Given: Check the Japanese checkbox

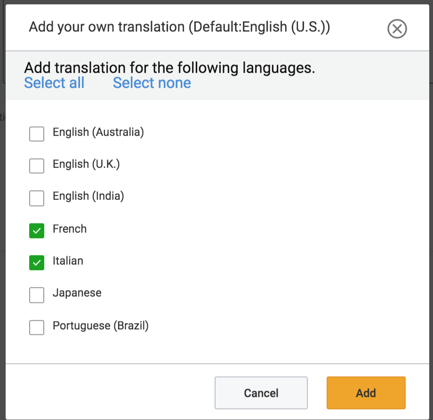Looking at the screenshot, I should (x=37, y=295).
